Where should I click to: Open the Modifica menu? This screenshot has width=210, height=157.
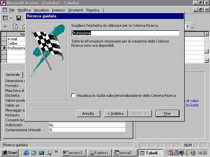(24, 10)
